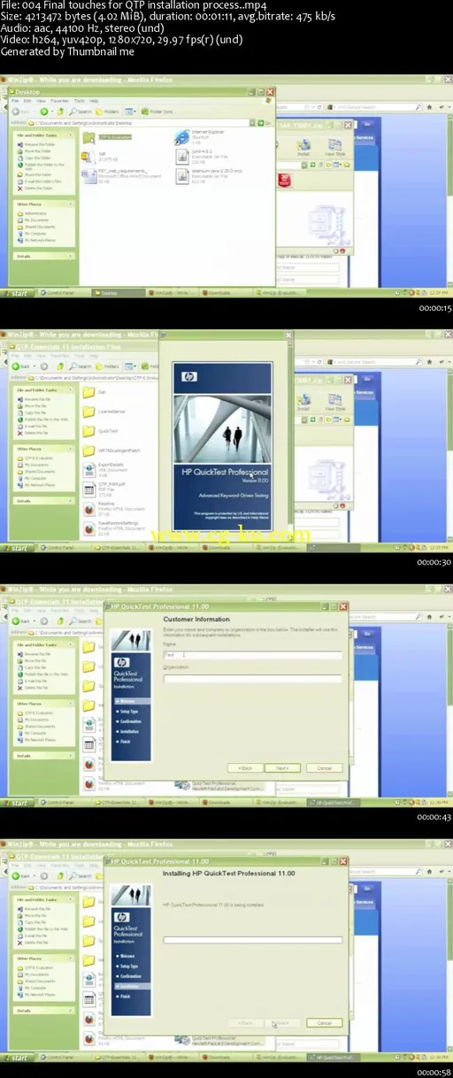Click installation progress bar in Installing dialog
This screenshot has width=453, height=1078.
tap(253, 940)
